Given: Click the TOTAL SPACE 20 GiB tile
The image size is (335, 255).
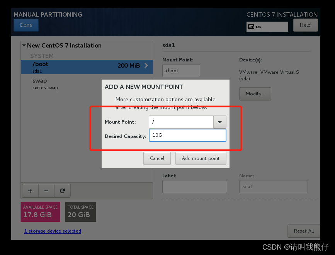Looking at the screenshot, I should (x=80, y=212).
